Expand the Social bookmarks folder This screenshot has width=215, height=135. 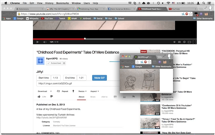[x=98, y=18]
